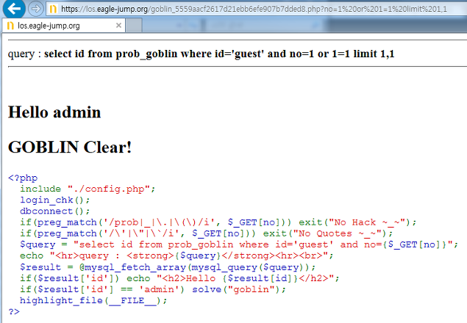
Task: Click the echo '<hr>query' code line
Action: click(177, 255)
